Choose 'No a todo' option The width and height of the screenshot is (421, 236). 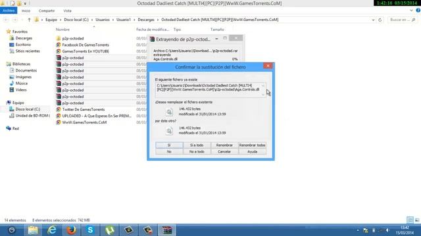(197, 151)
